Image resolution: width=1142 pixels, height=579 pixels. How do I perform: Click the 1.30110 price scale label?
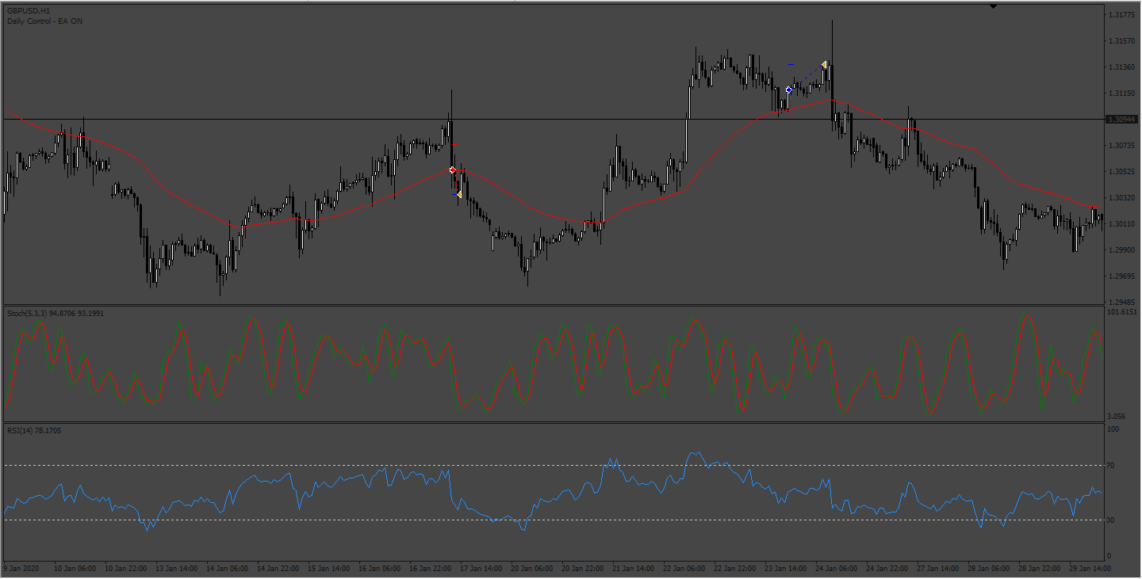1121,224
